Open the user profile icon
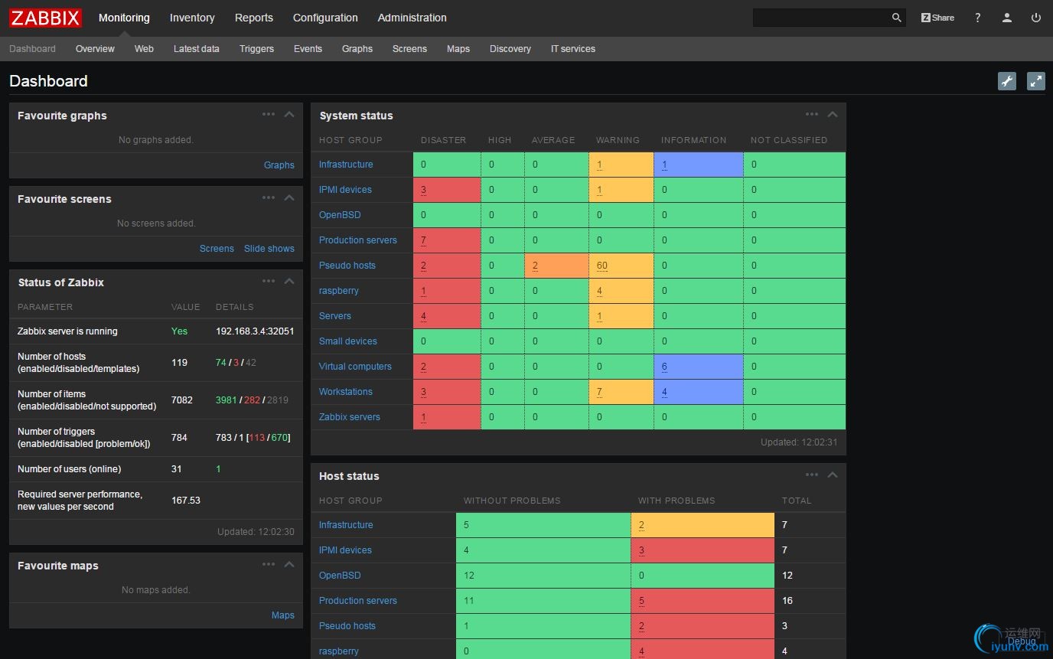This screenshot has width=1053, height=659. point(1007,18)
